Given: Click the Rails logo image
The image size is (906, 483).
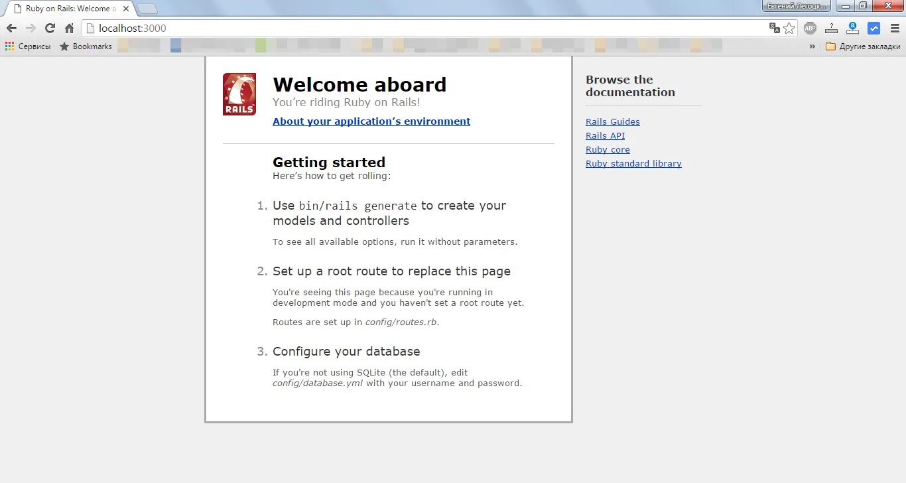Looking at the screenshot, I should (239, 94).
